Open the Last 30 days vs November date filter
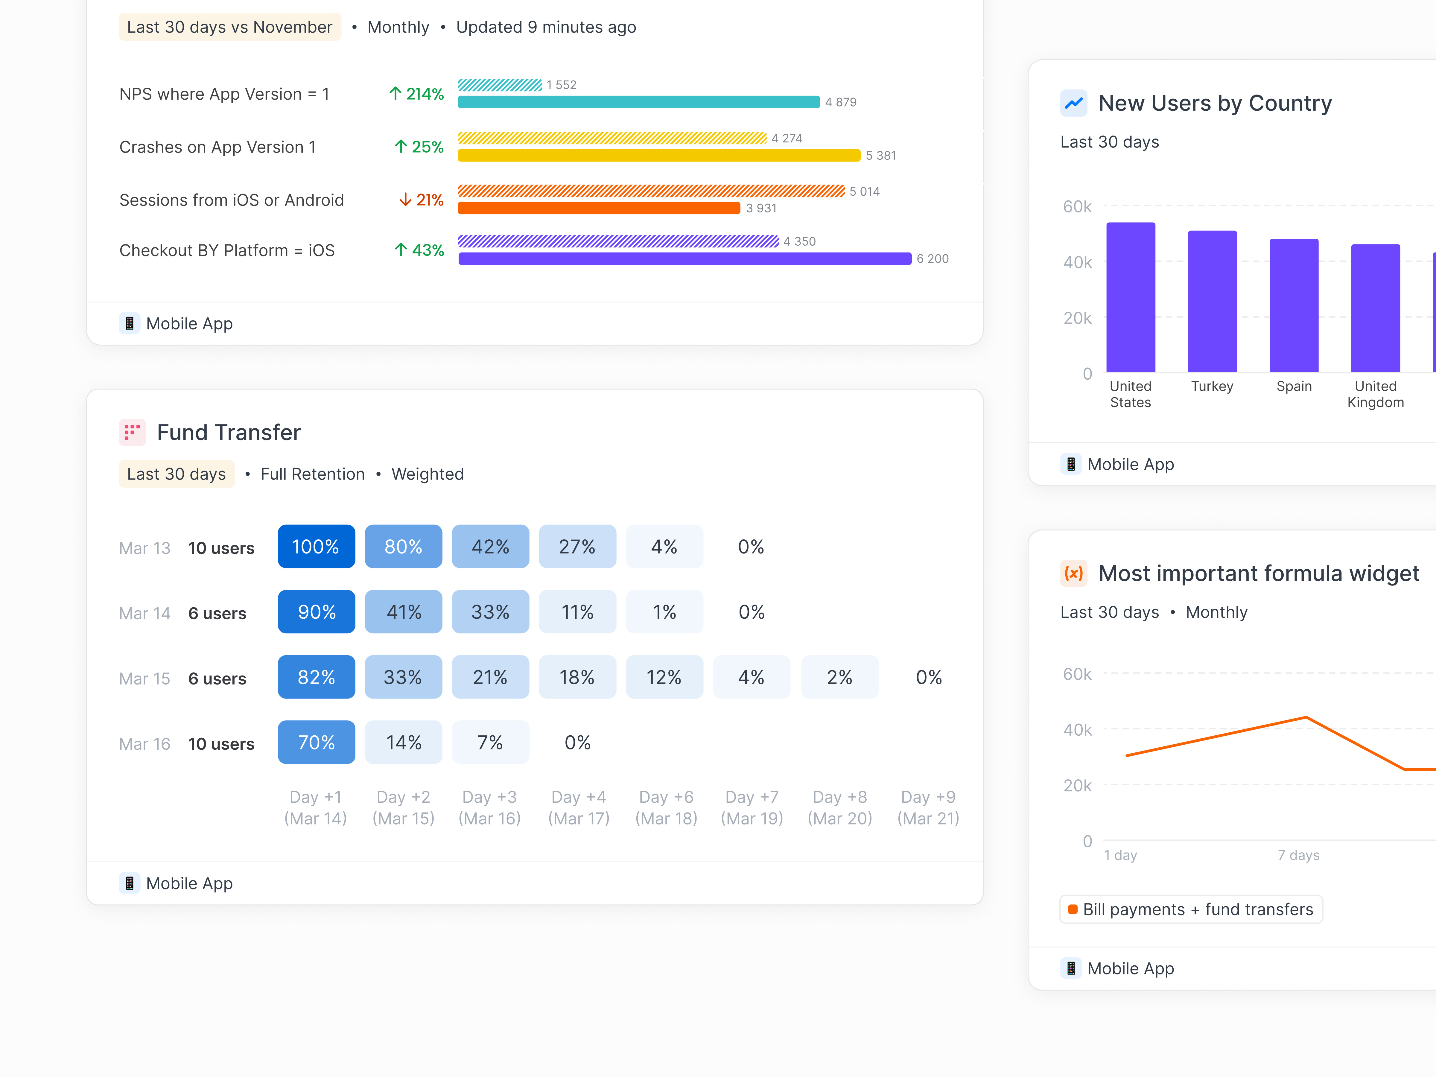 coord(230,27)
